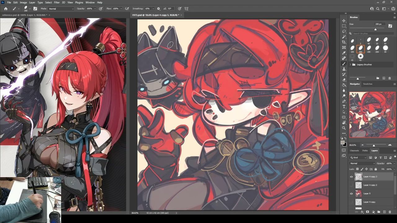Click the symmetry butterfly icon

(186, 9)
